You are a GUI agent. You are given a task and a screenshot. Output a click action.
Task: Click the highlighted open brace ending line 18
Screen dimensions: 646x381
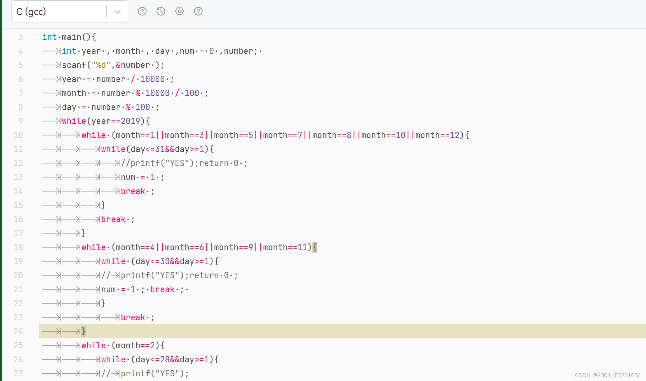coord(315,247)
